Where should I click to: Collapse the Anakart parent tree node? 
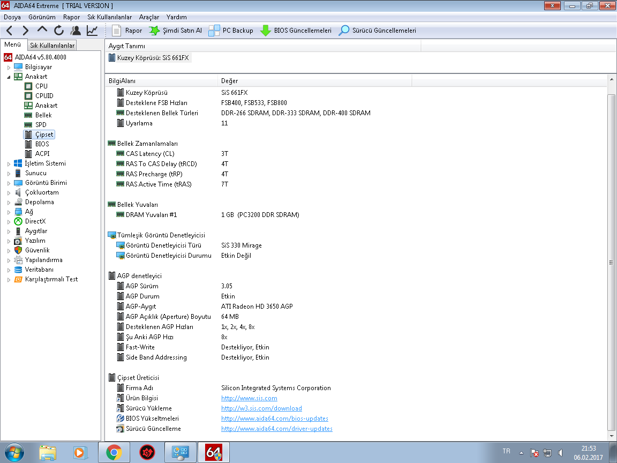[x=9, y=77]
